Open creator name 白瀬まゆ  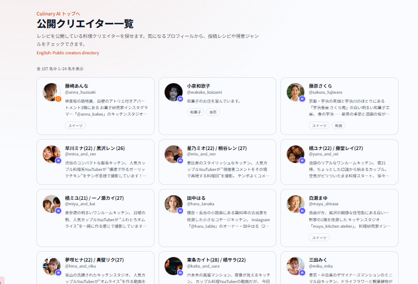coord(318,198)
